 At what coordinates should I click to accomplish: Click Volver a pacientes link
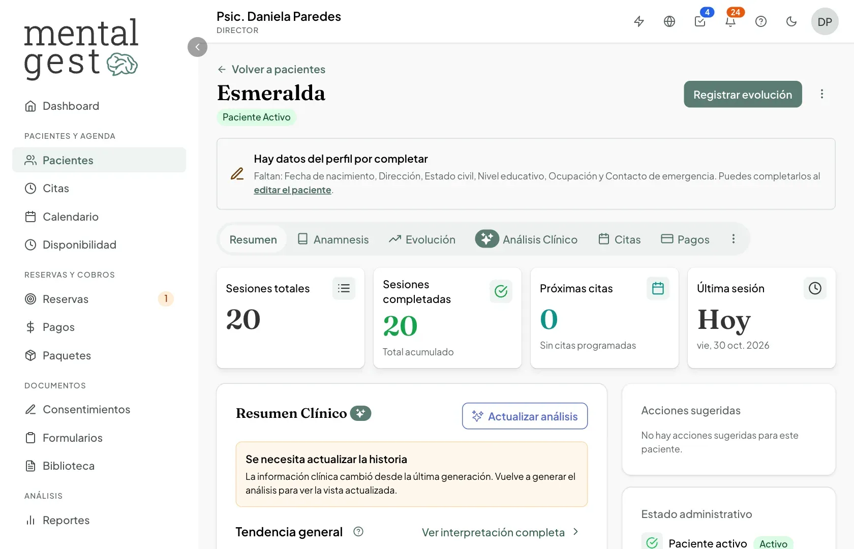[271, 69]
